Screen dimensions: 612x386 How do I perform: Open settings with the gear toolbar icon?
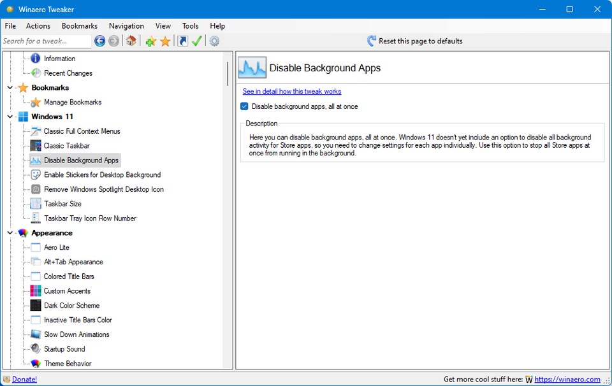coord(215,41)
